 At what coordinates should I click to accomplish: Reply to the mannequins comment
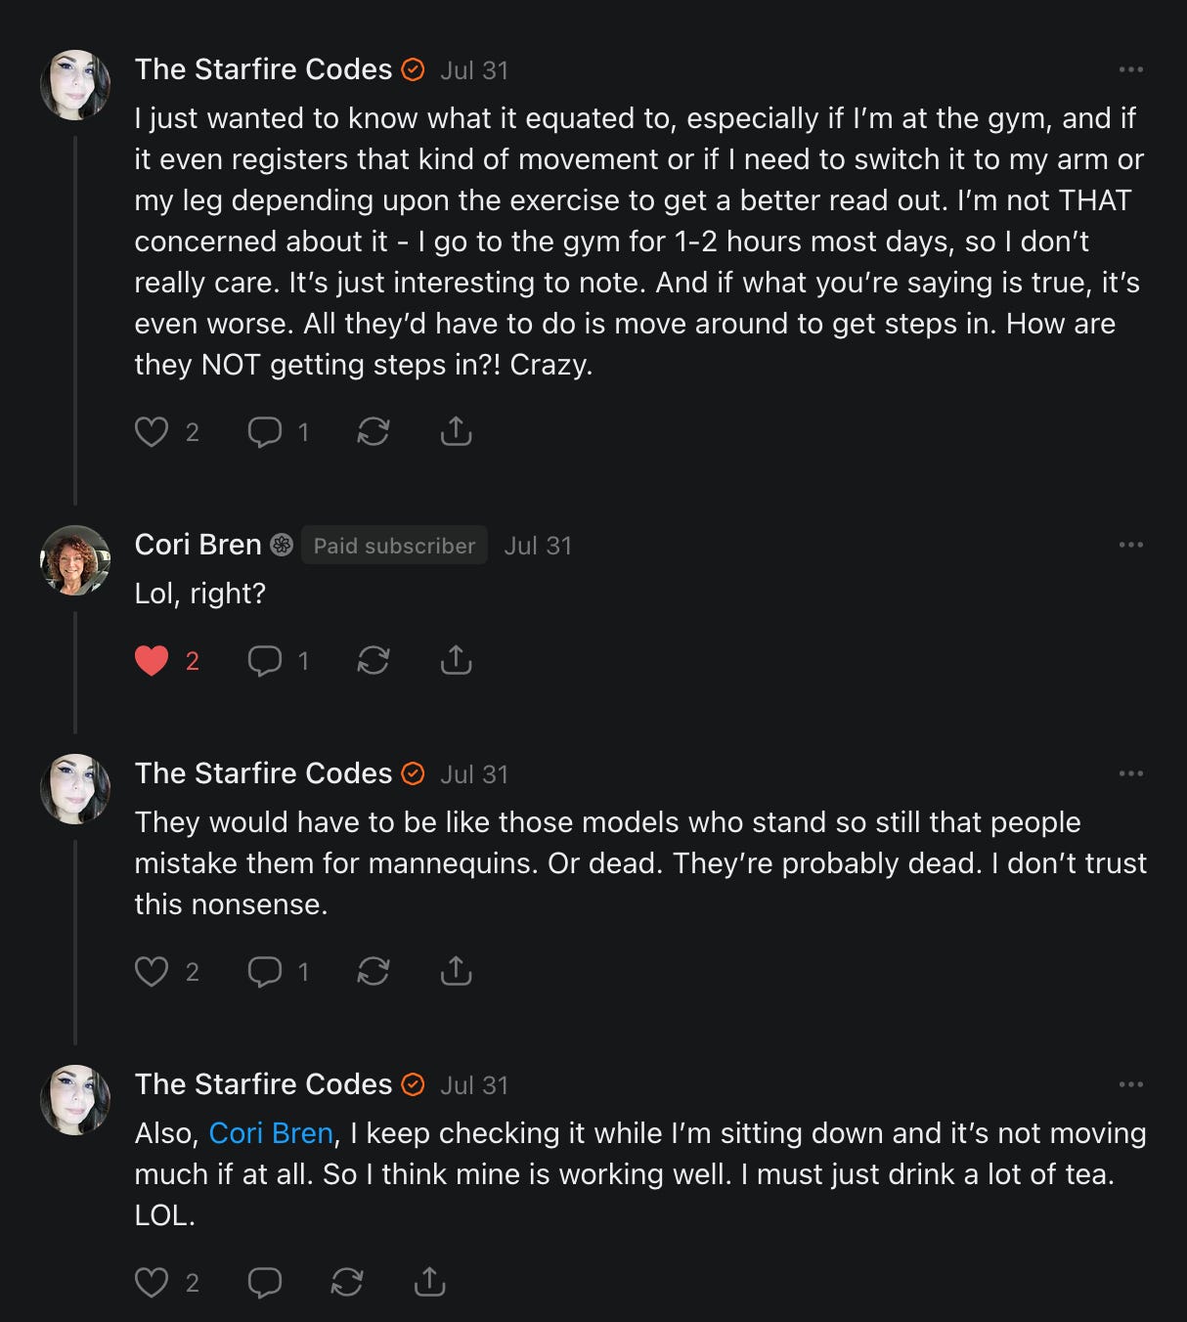coord(265,971)
